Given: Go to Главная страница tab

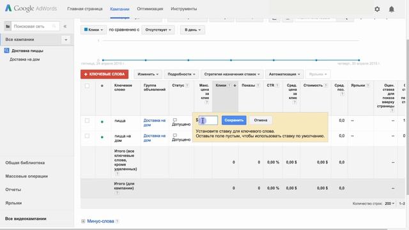Looking at the screenshot, I should point(85,9).
